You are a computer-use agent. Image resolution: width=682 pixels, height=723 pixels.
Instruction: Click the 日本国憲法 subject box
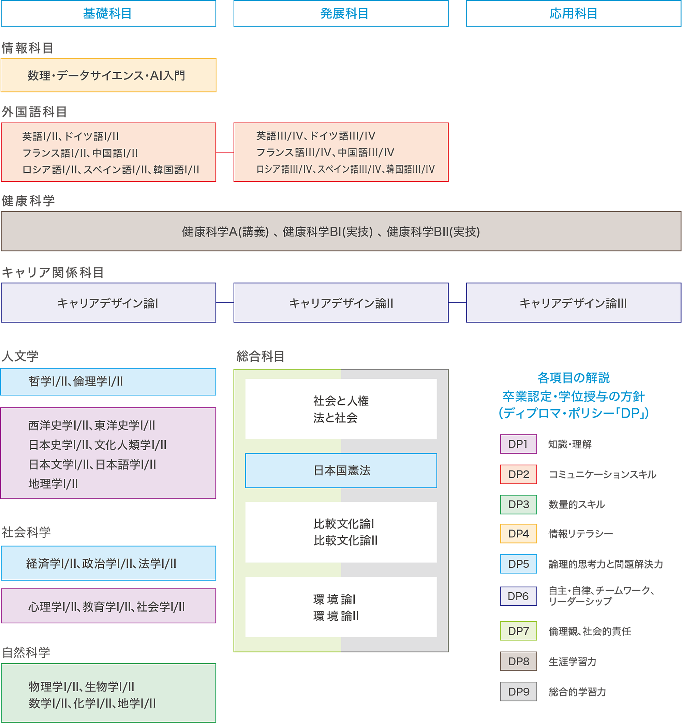(341, 471)
